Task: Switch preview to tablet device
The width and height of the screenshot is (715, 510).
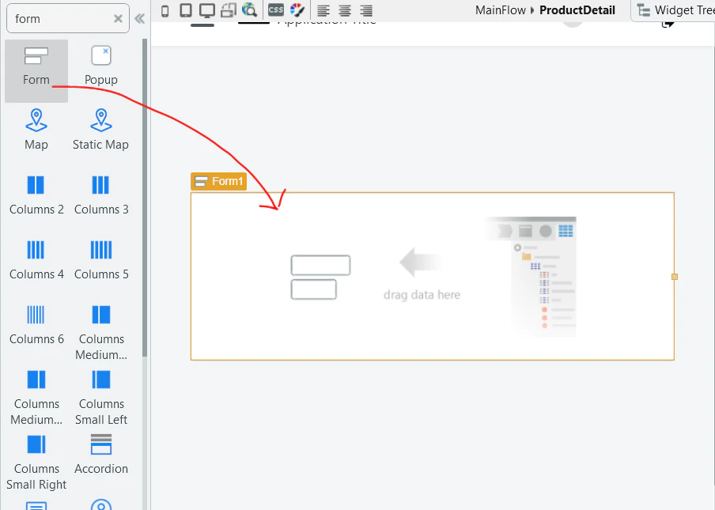Action: click(186, 10)
